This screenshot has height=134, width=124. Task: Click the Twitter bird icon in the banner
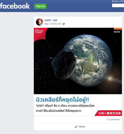tap(117, 113)
